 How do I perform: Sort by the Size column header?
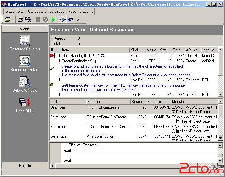pyautogui.click(x=165, y=50)
